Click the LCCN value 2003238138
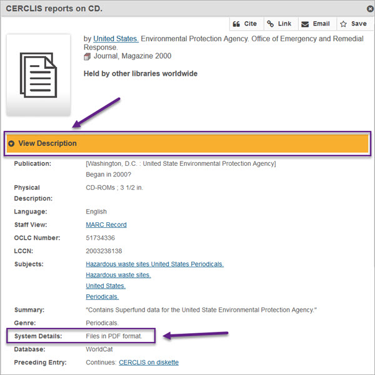The height and width of the screenshot is (375, 375). (x=104, y=251)
